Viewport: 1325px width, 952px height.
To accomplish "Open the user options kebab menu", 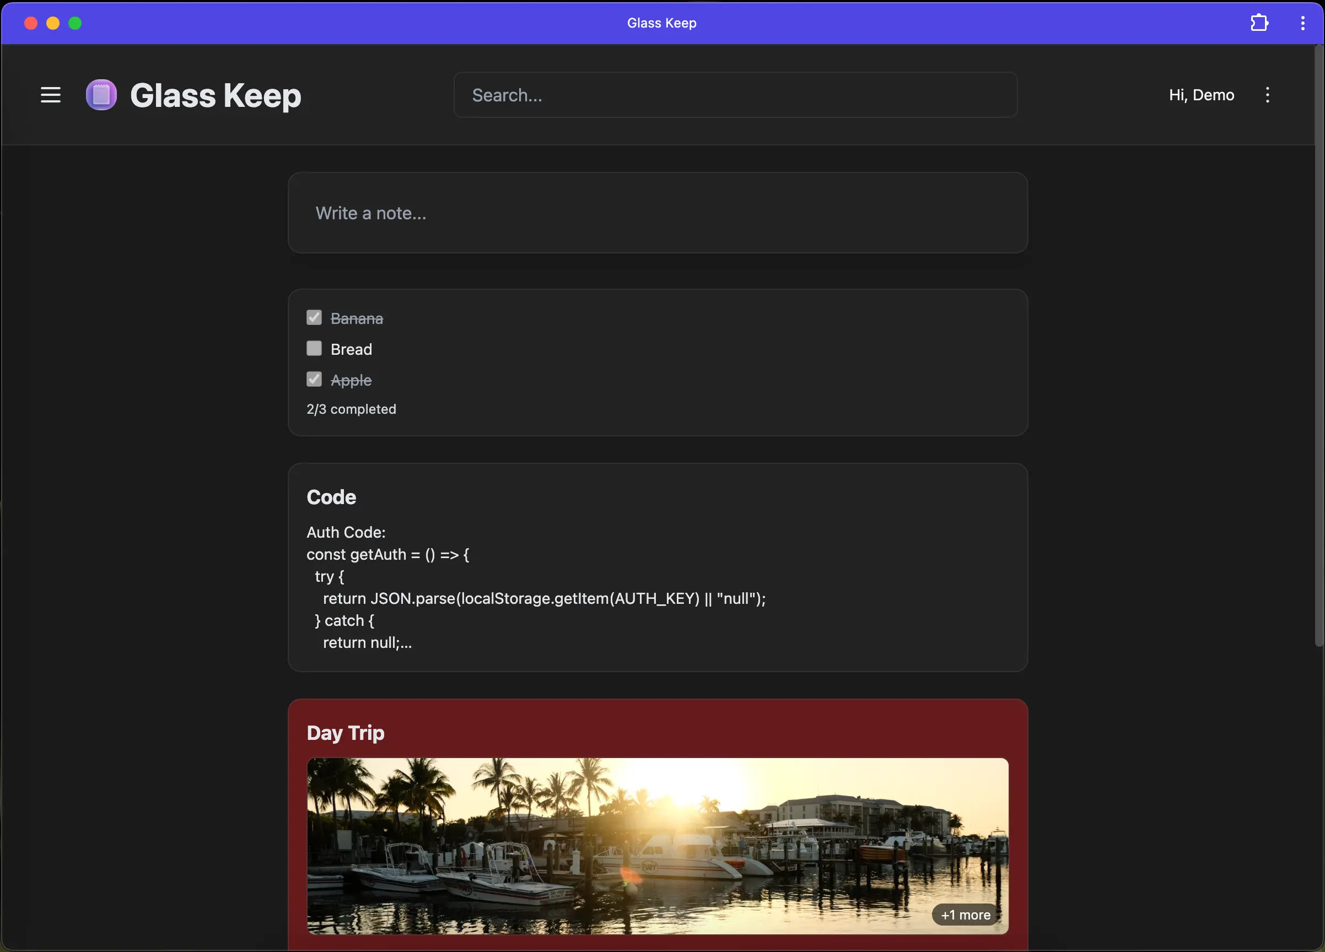I will pyautogui.click(x=1267, y=95).
